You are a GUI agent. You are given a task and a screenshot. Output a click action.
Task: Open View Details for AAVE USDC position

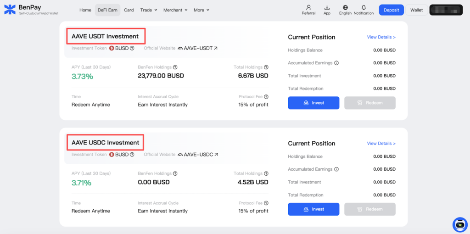[381, 144]
